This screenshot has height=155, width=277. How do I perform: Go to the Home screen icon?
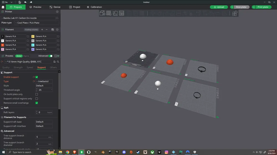(x=3, y=7)
